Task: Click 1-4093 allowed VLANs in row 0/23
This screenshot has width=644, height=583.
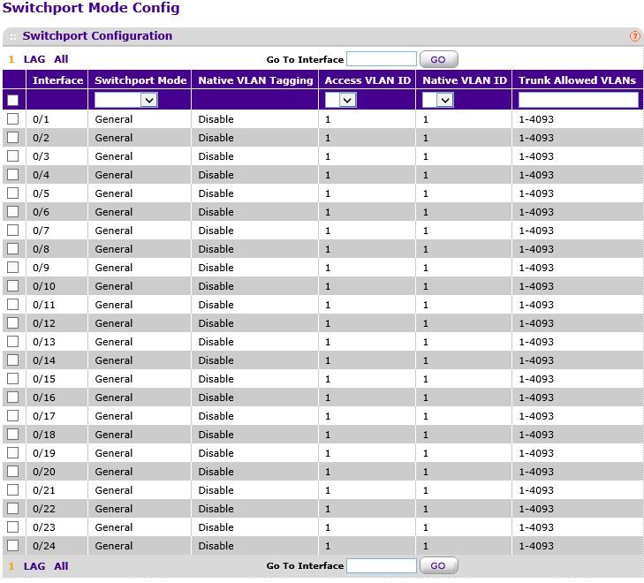Action: pos(536,527)
